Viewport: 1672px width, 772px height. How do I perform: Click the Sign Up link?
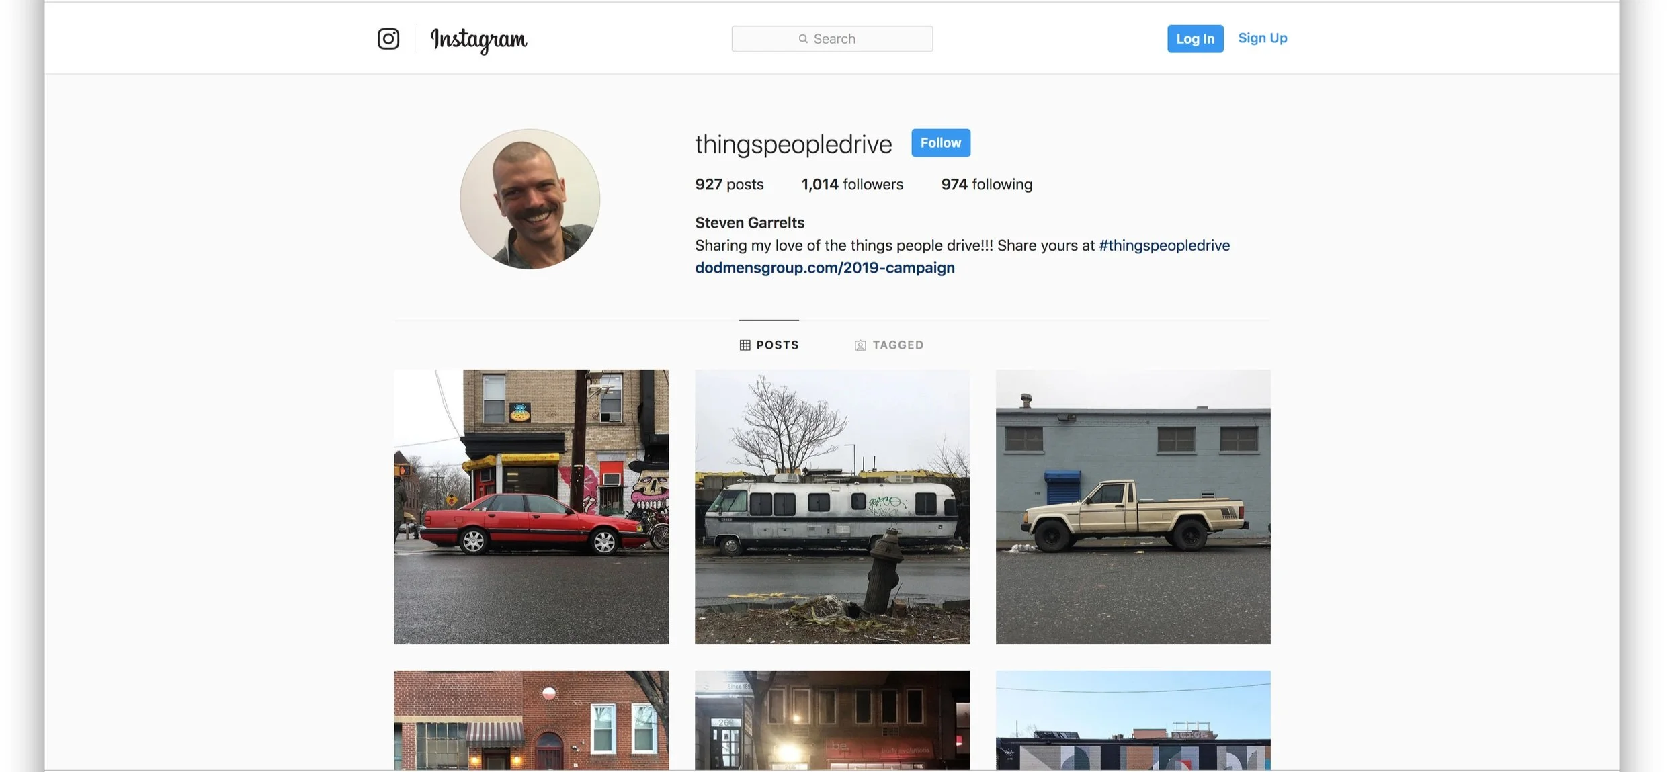(x=1263, y=38)
